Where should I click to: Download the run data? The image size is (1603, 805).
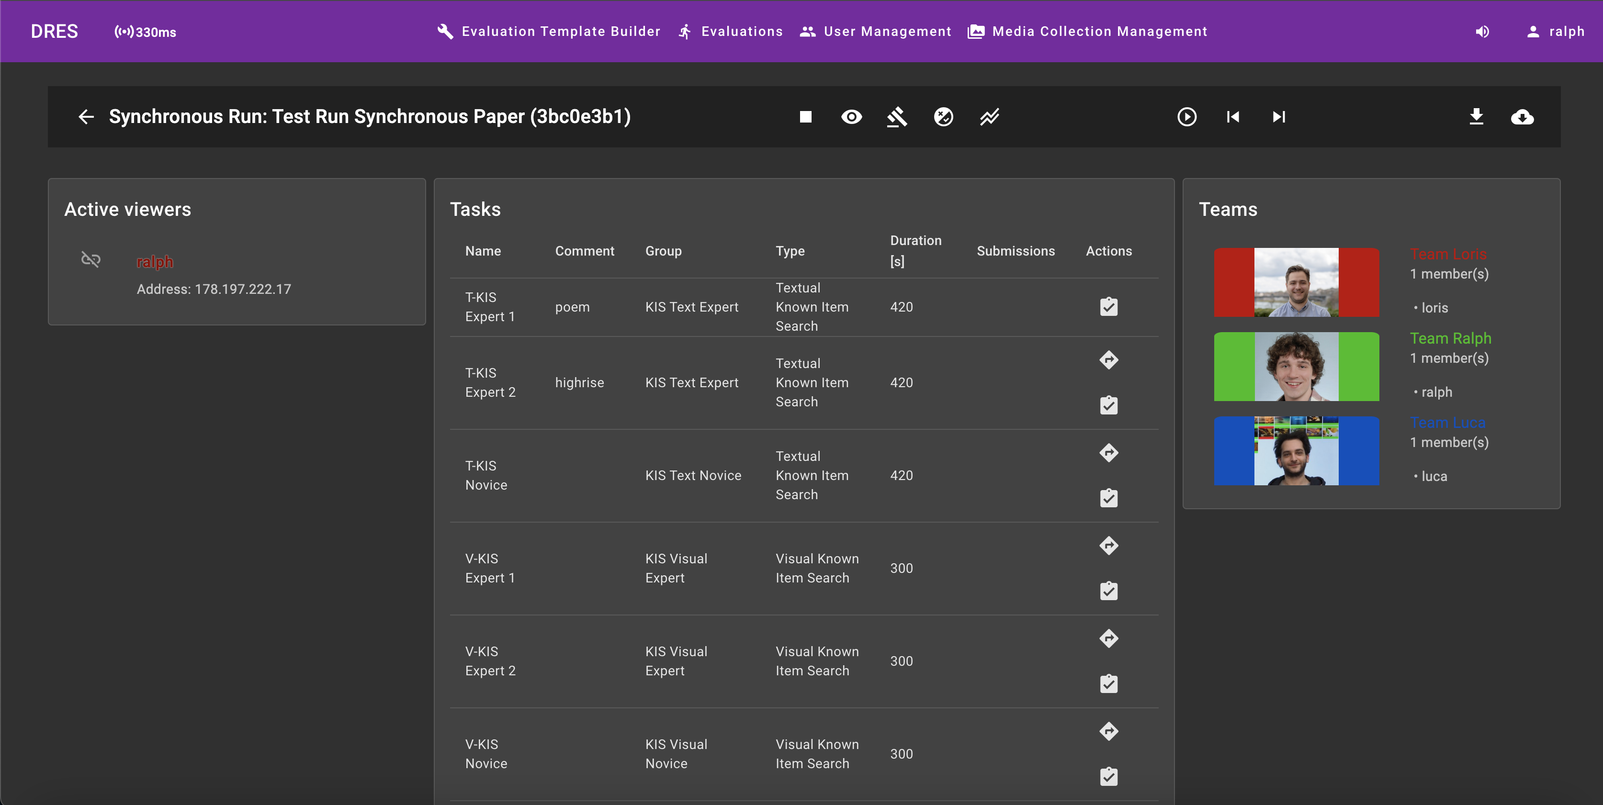click(x=1476, y=117)
